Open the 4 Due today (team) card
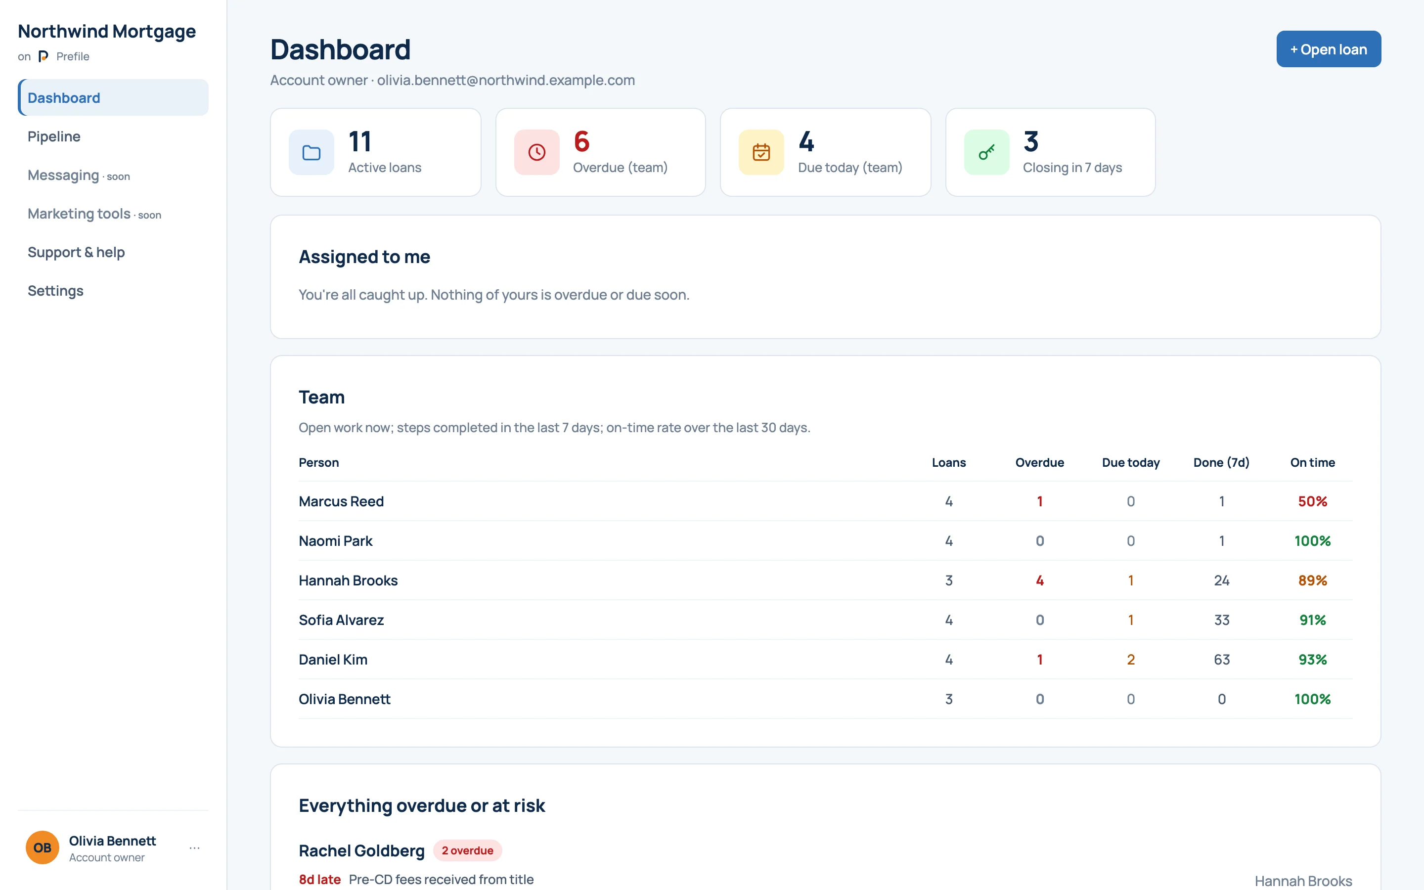 (x=826, y=152)
